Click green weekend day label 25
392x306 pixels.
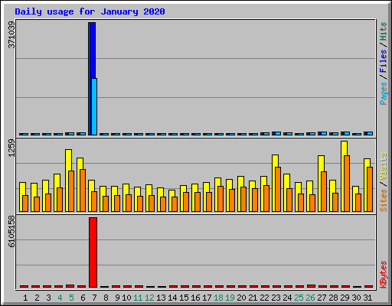tap(299, 298)
